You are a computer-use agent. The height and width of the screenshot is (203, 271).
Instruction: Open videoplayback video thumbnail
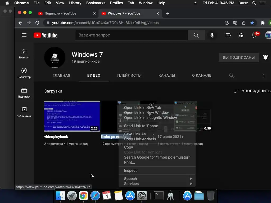(72, 116)
